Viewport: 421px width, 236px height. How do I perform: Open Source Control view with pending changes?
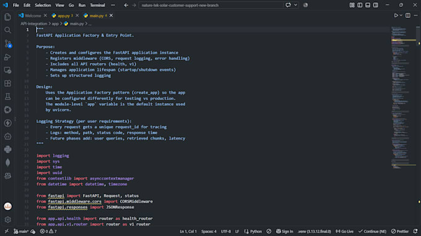pos(7,43)
